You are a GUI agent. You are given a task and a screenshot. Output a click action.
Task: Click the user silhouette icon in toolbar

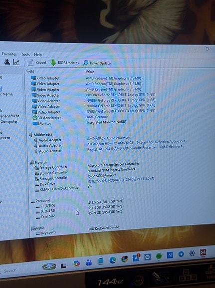7,62
